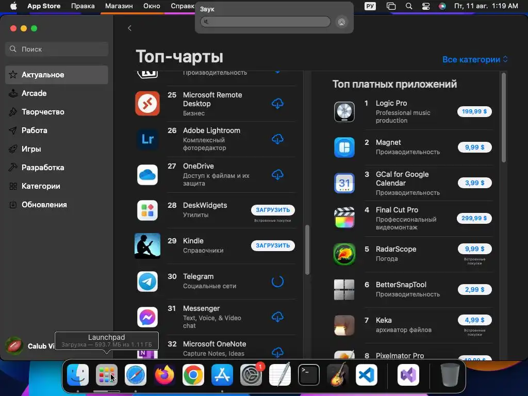Select AirPlay audio output icon in Звук popup
Viewport: 528px width, 396px height.
click(341, 22)
